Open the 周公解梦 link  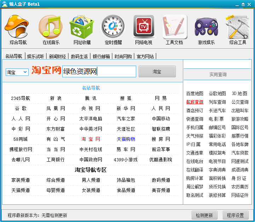[x=195, y=187]
